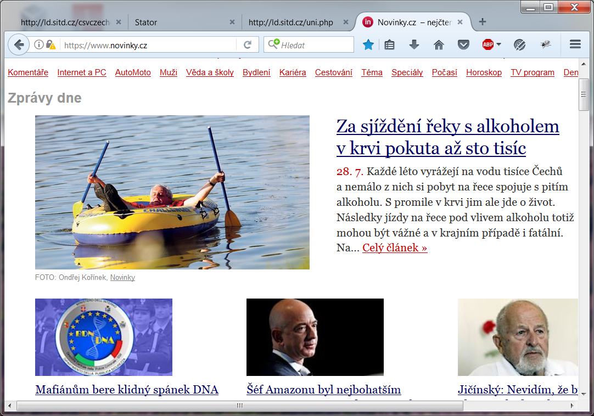The height and width of the screenshot is (416, 594).
Task: Go to the browser home page
Action: [439, 44]
